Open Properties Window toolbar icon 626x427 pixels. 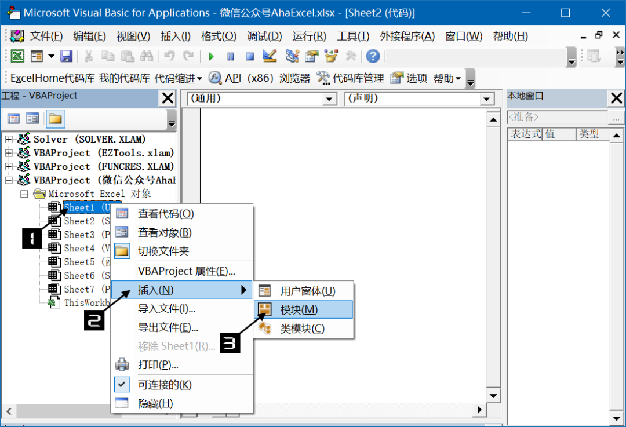click(312, 56)
